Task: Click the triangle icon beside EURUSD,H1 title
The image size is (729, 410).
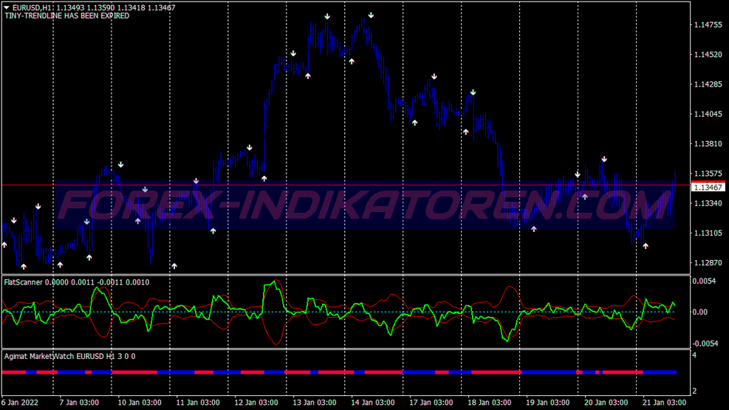Action: [x=7, y=7]
